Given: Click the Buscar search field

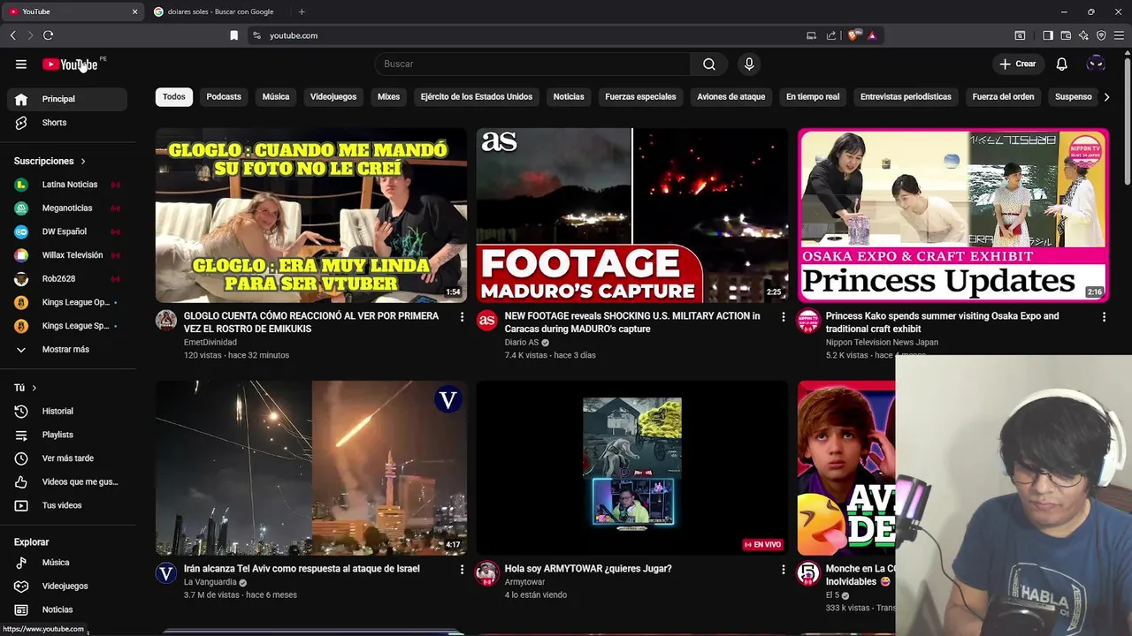Looking at the screenshot, I should [532, 64].
